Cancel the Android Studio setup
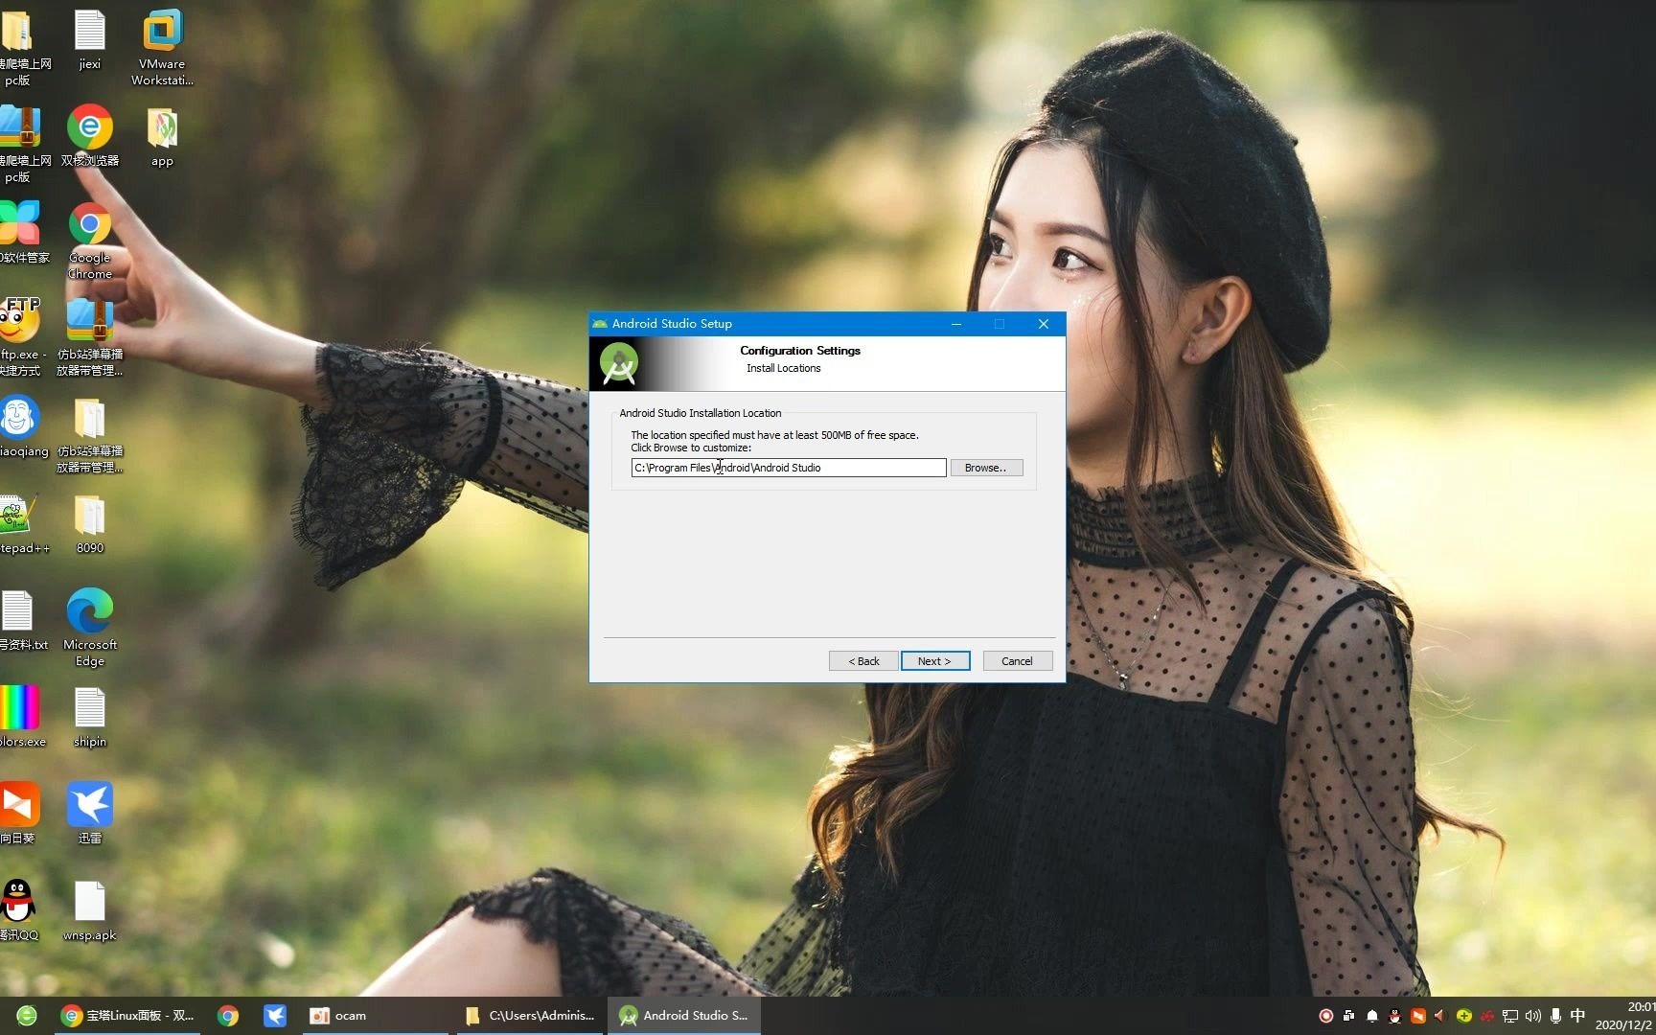This screenshot has height=1035, width=1656. [1017, 661]
